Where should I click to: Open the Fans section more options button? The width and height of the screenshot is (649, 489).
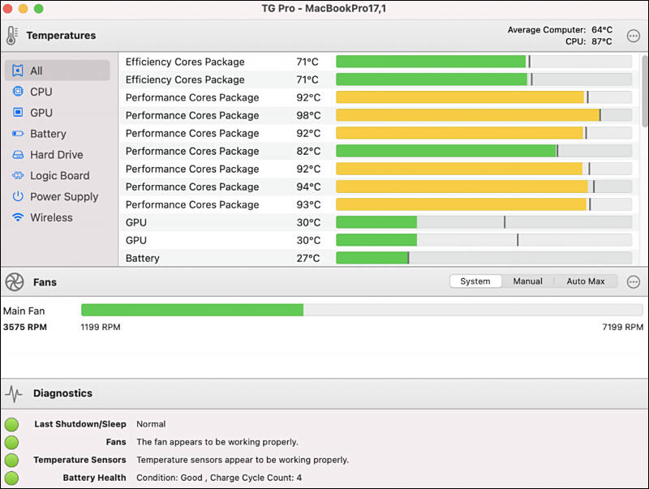click(x=634, y=282)
